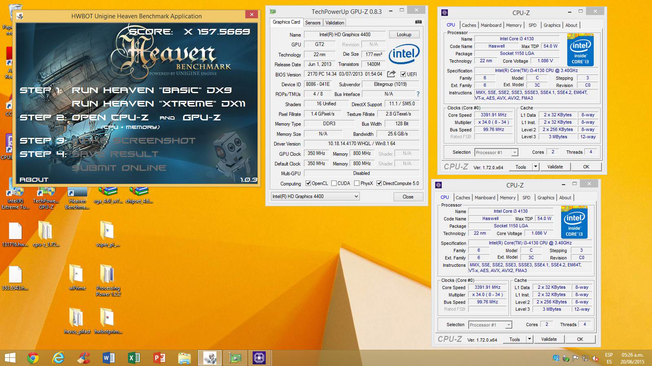This screenshot has height=366, width=652.
Task: Select the chipset_4.6 archive icon
Action: click(139, 195)
